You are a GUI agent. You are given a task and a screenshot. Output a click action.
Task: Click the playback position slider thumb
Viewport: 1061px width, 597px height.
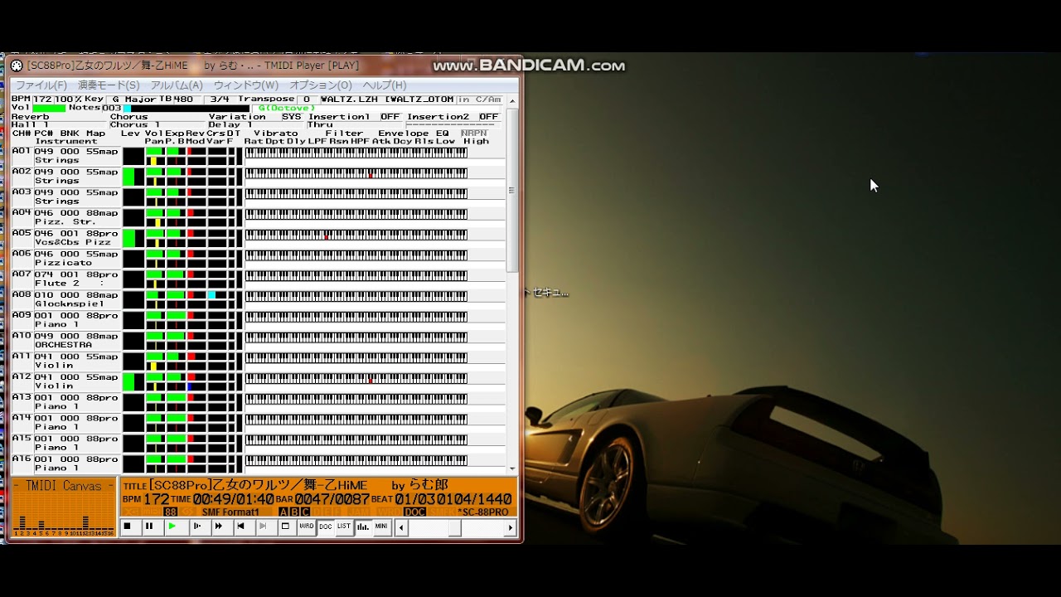coord(454,527)
